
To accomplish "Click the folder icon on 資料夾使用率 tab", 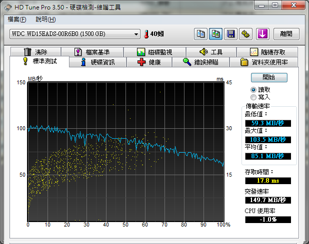I will point(244,62).
